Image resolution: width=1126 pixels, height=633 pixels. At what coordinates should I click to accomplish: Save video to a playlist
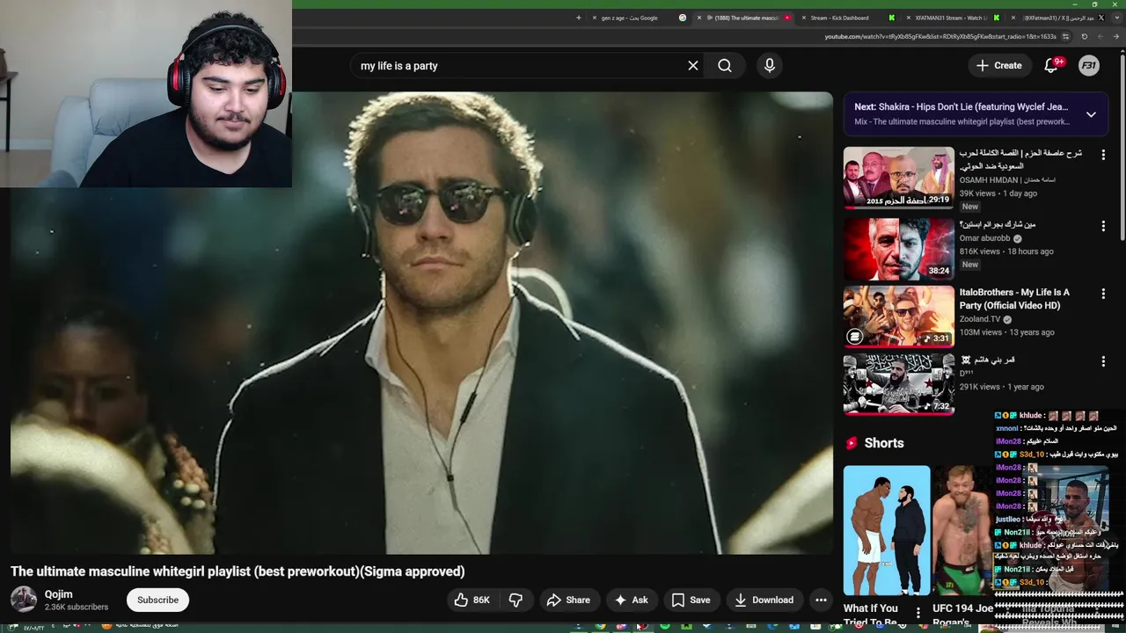[691, 600]
